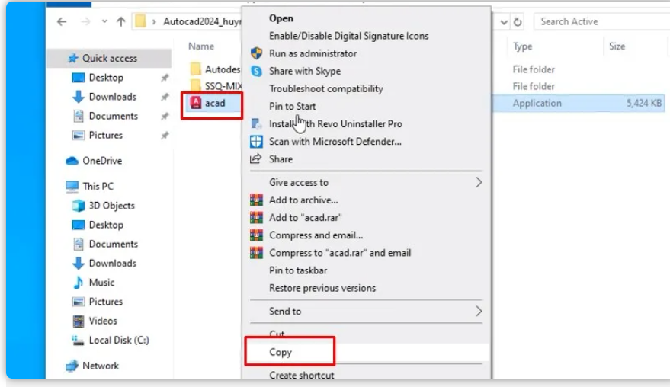Select Copy from the context menu

(281, 353)
